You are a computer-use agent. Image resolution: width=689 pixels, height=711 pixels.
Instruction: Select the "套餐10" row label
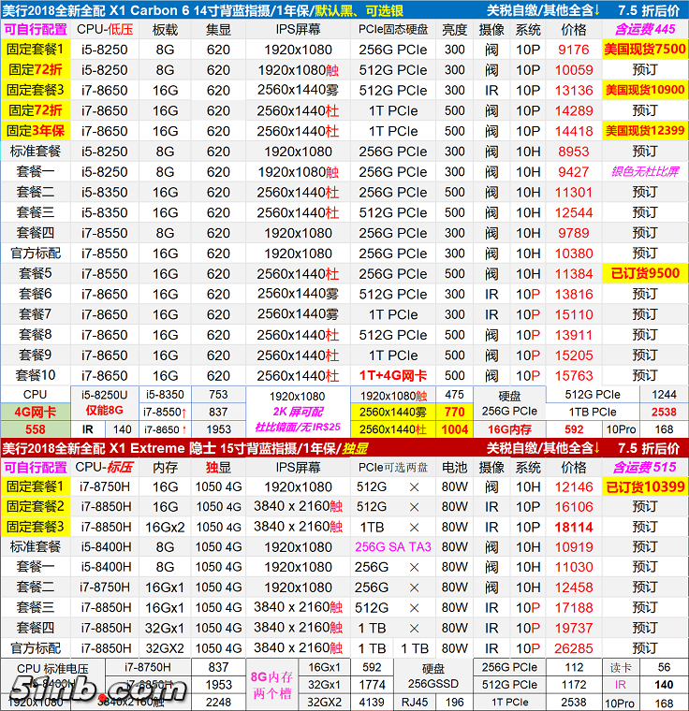click(x=36, y=375)
